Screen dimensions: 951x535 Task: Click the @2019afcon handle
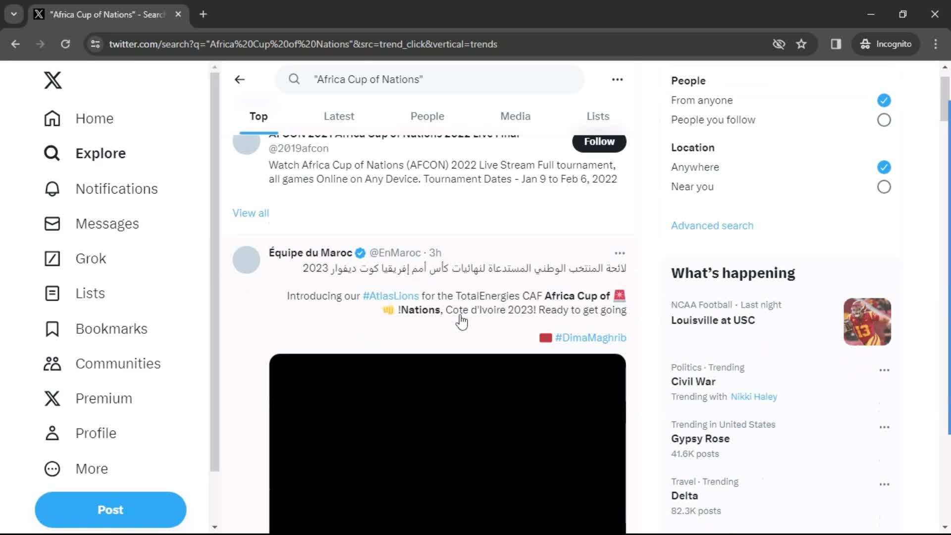tap(298, 148)
